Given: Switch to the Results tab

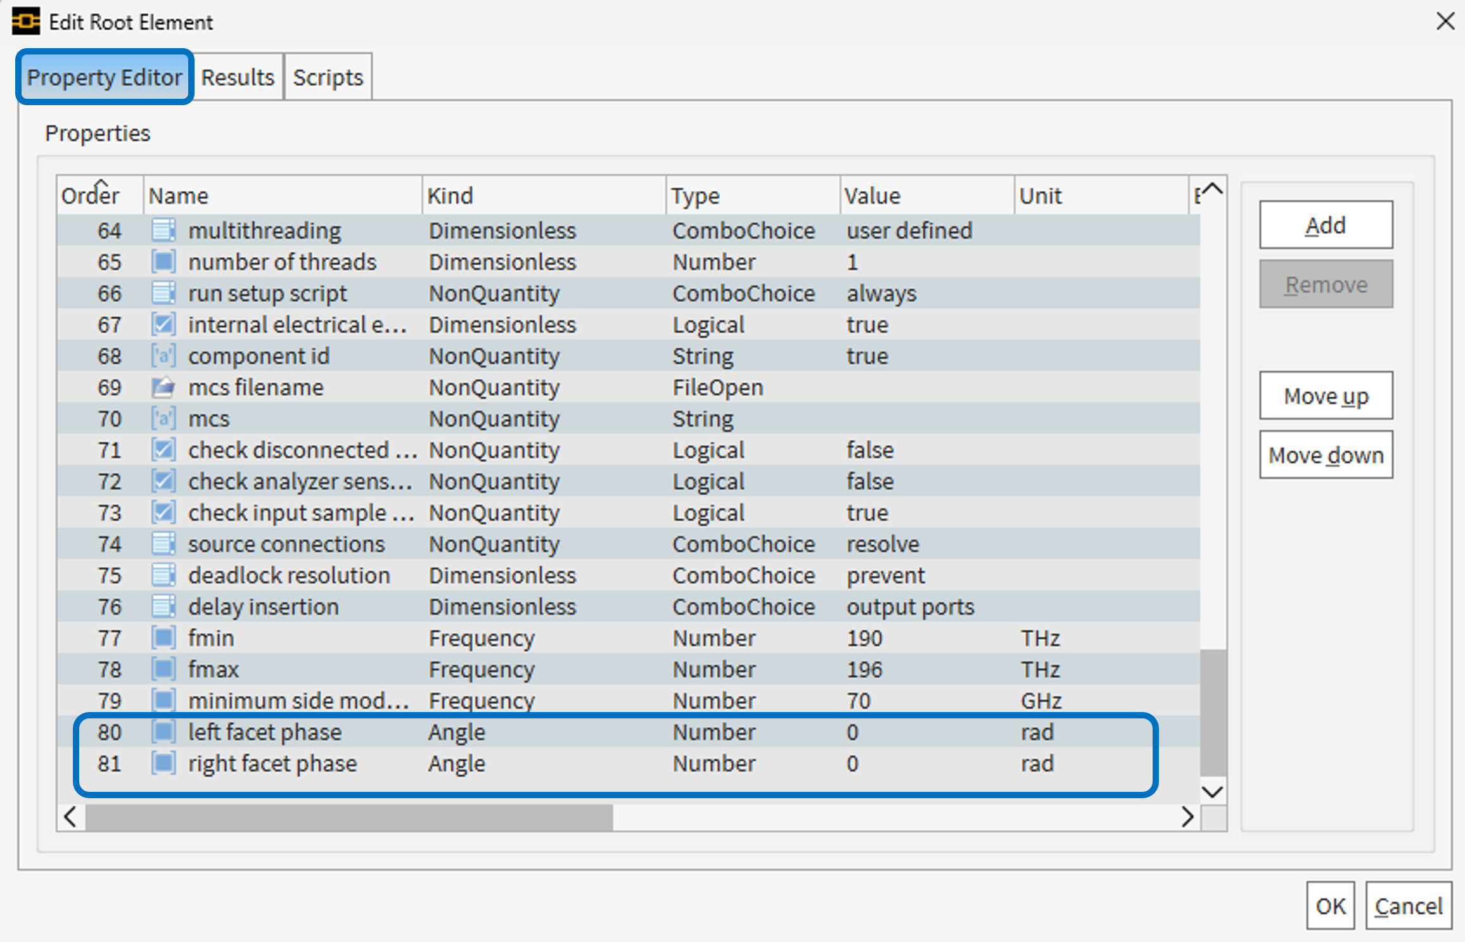Looking at the screenshot, I should 238,77.
